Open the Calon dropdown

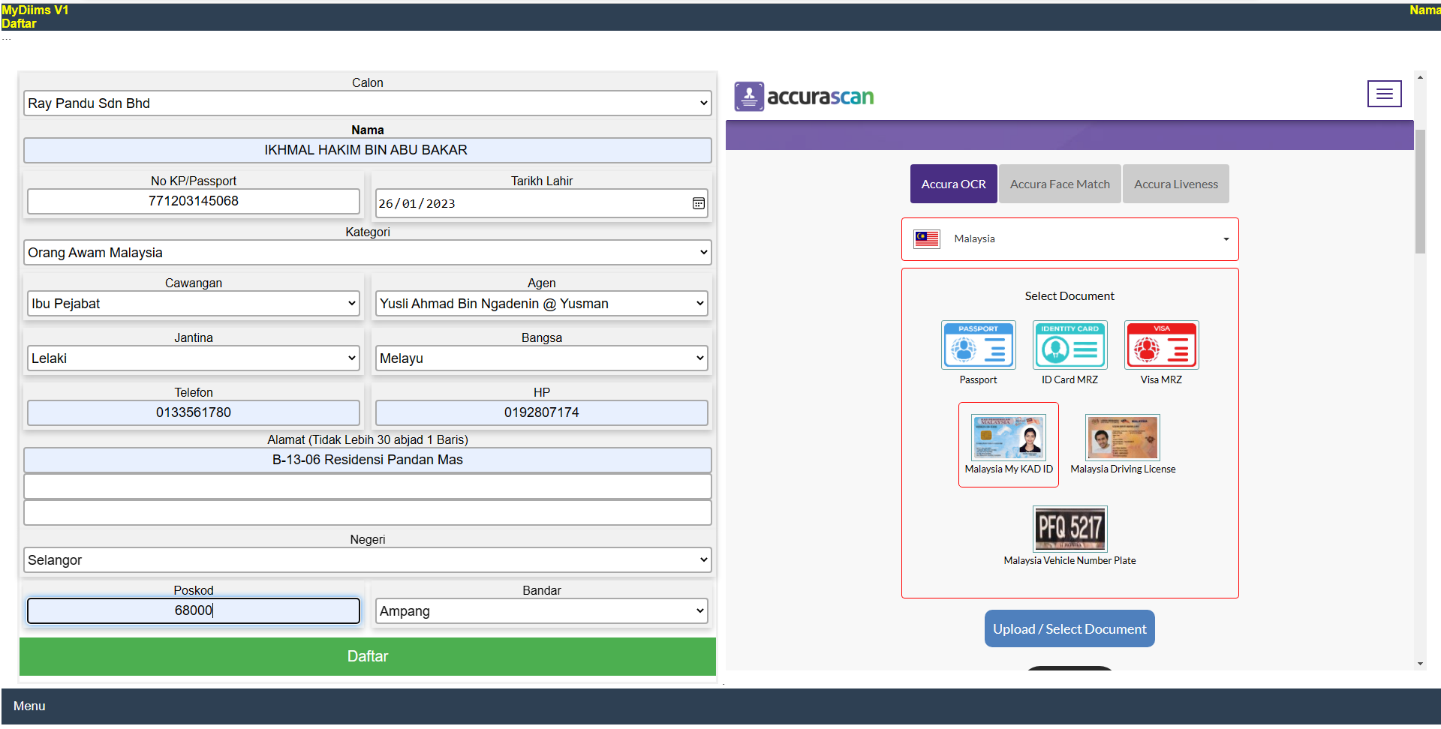[x=367, y=103]
